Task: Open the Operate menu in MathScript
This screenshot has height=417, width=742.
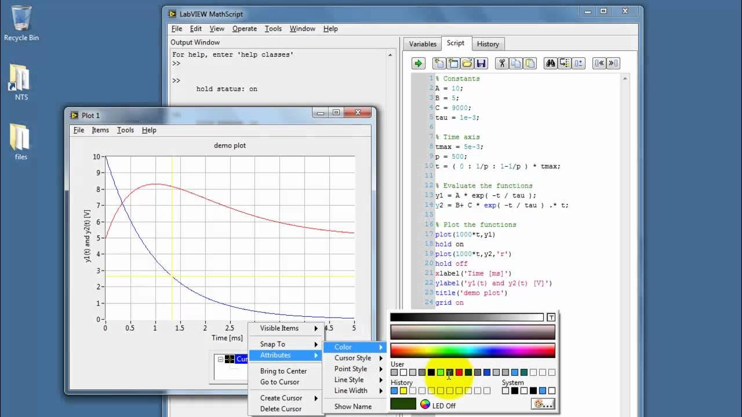Action: (x=245, y=28)
